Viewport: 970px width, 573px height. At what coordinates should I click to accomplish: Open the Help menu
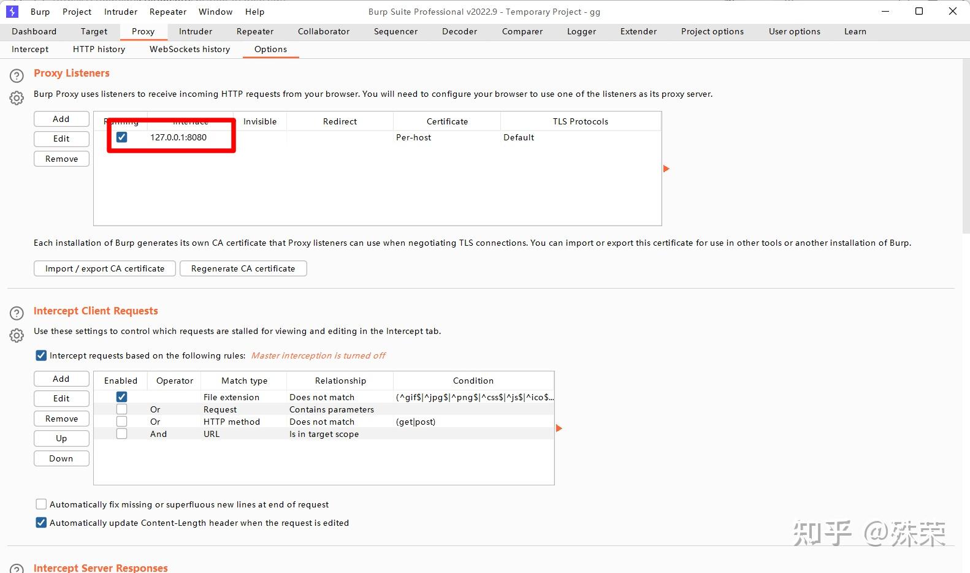[254, 12]
